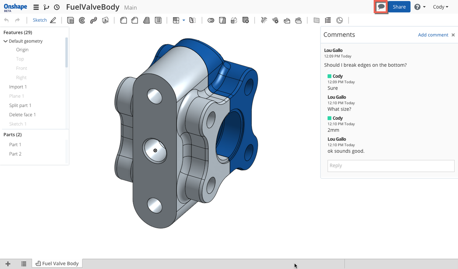The image size is (458, 269).
Task: Open the Shell tool
Action: [158, 20]
